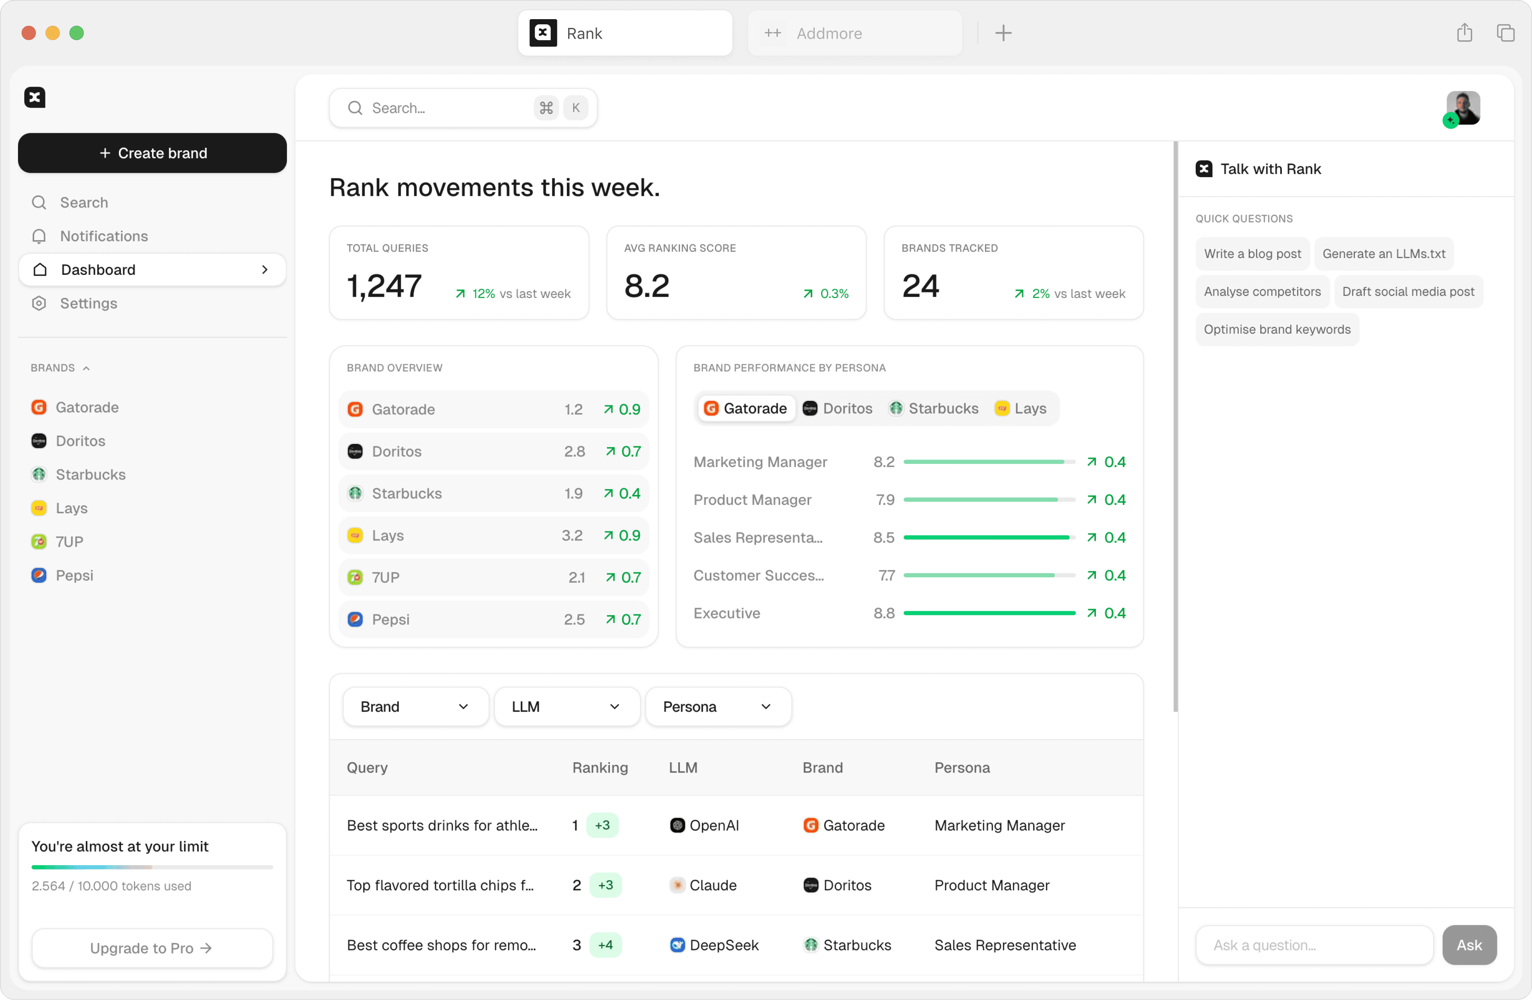
Task: Open the Lays row in Brand Overview
Action: click(493, 535)
